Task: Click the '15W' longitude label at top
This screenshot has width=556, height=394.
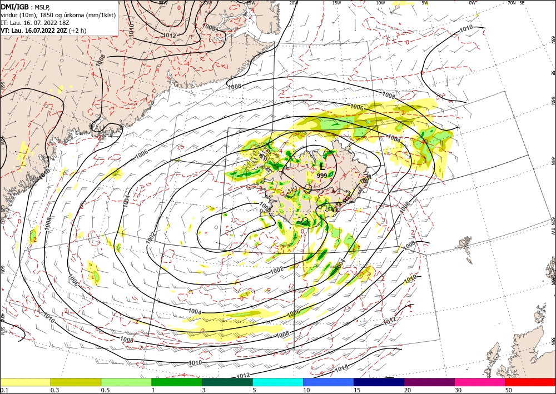Action: [336, 3]
